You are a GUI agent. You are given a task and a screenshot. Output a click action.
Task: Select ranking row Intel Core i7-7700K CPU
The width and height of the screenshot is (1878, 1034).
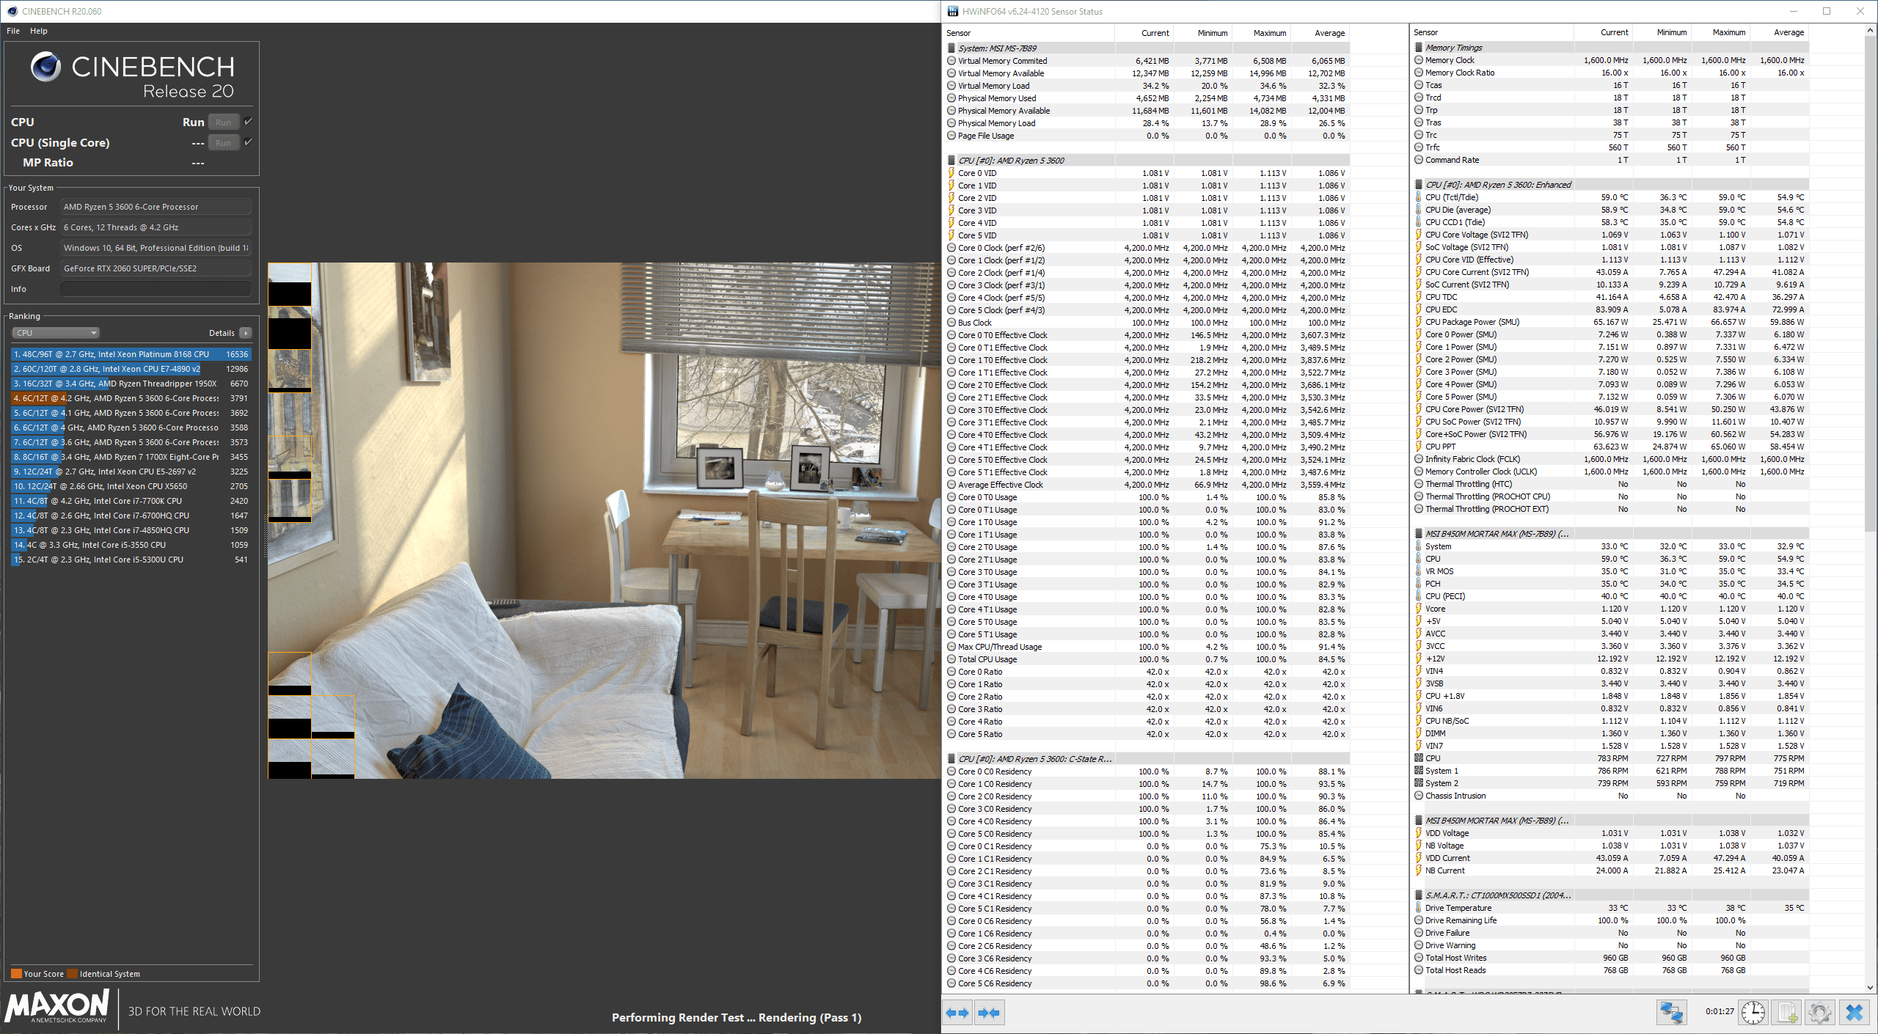(131, 501)
